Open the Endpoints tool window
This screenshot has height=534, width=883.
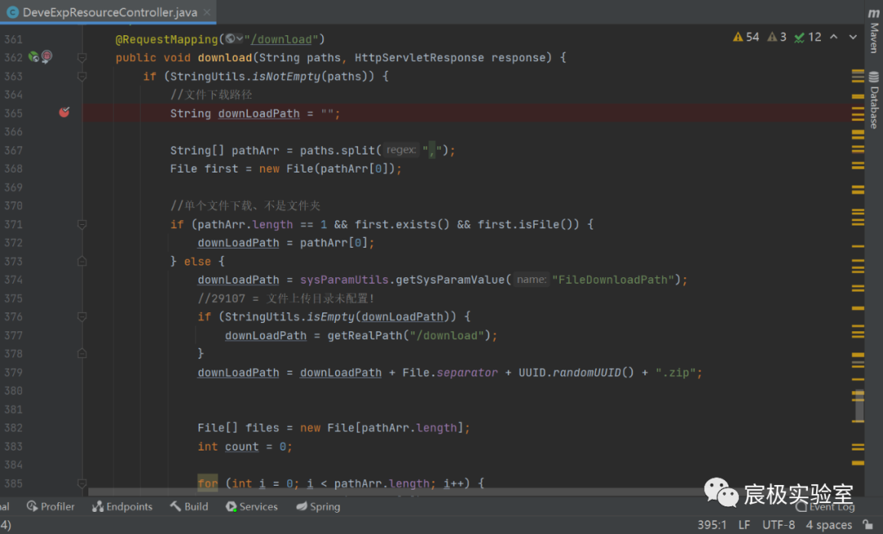pos(122,506)
